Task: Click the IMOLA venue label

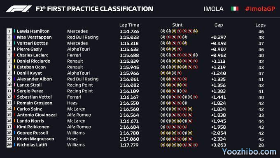Action: point(213,9)
